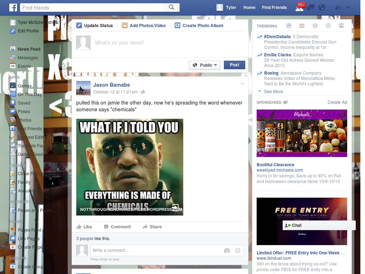Open the messages chat bubbles icon
Viewport: 365px width, 274px height.
pyautogui.click(x=310, y=8)
